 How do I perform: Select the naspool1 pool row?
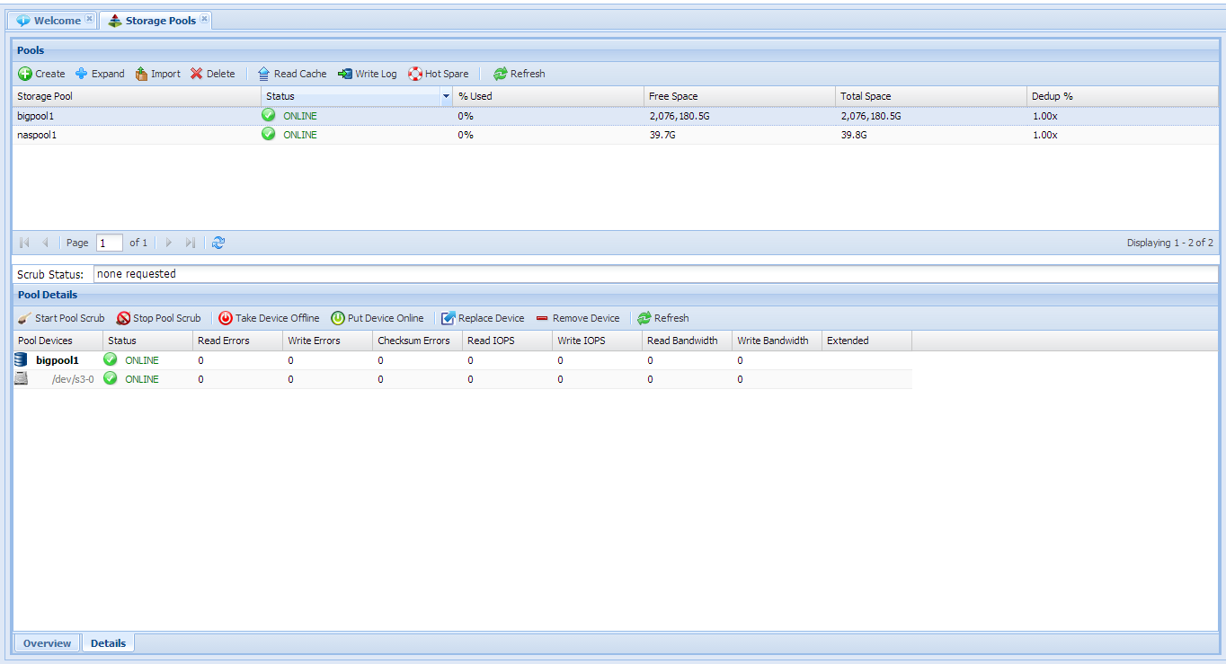(x=616, y=135)
